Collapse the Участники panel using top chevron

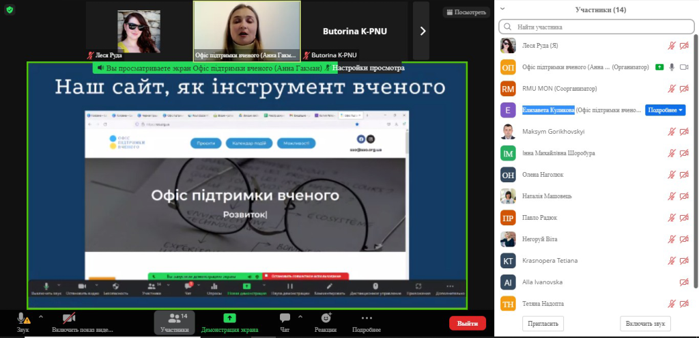[503, 10]
